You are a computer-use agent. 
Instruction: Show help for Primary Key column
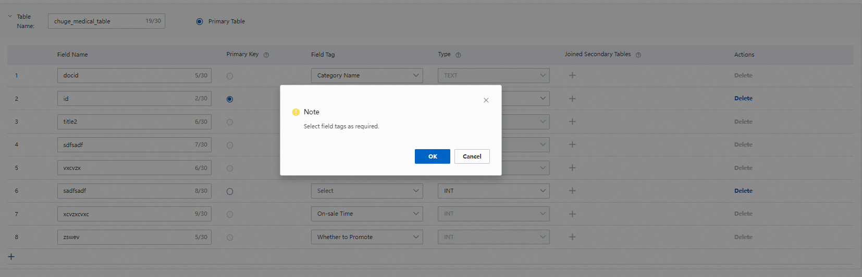[266, 55]
